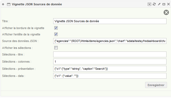
Task: Click the Sélections - colonnes field
Action: pos(110,62)
